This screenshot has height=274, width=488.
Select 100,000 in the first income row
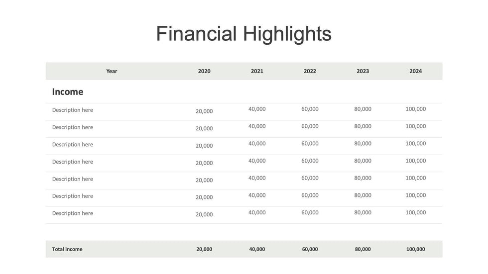click(415, 109)
